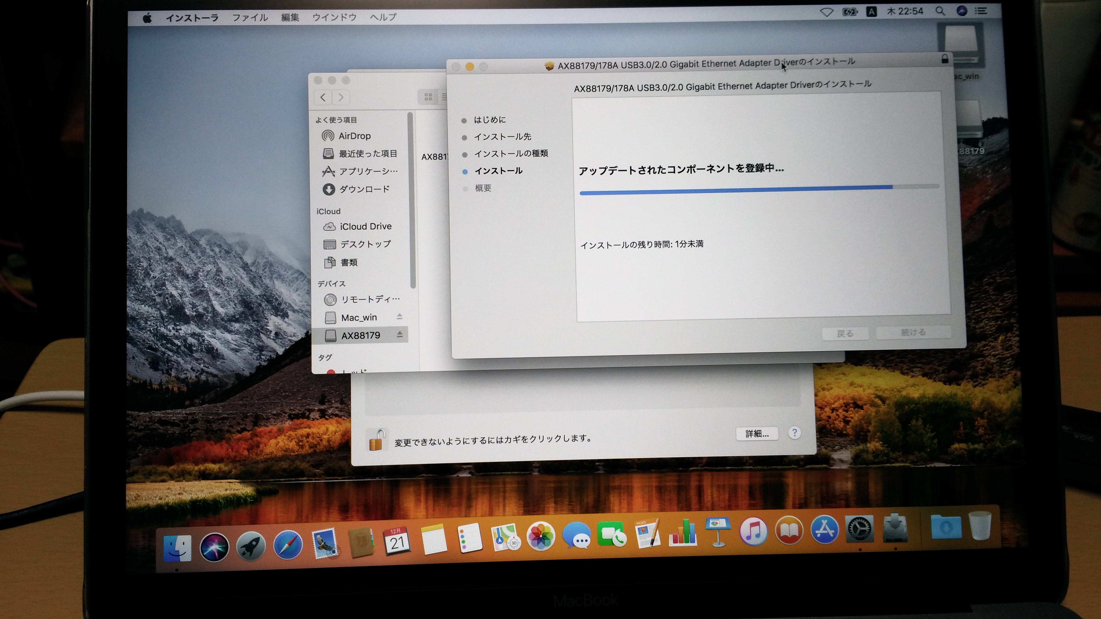Click the Siri icon in the menu bar

(x=962, y=11)
